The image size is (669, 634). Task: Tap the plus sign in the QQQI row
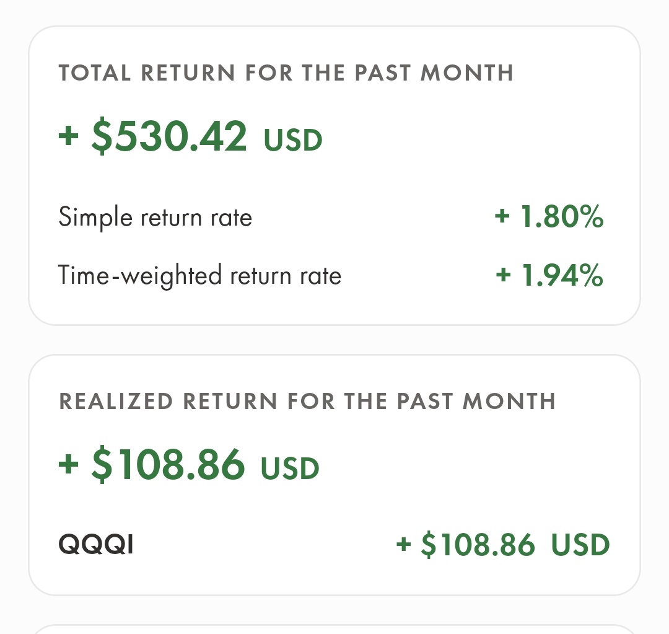coord(404,545)
